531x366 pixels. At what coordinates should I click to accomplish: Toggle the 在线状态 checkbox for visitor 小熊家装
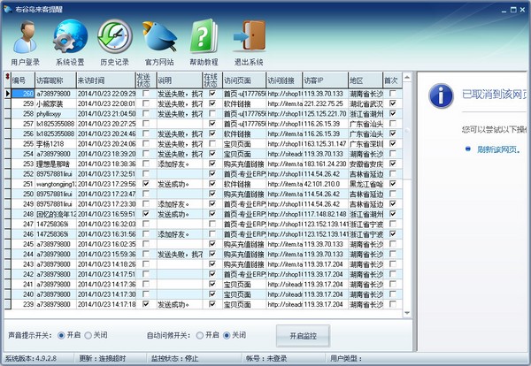coord(212,103)
